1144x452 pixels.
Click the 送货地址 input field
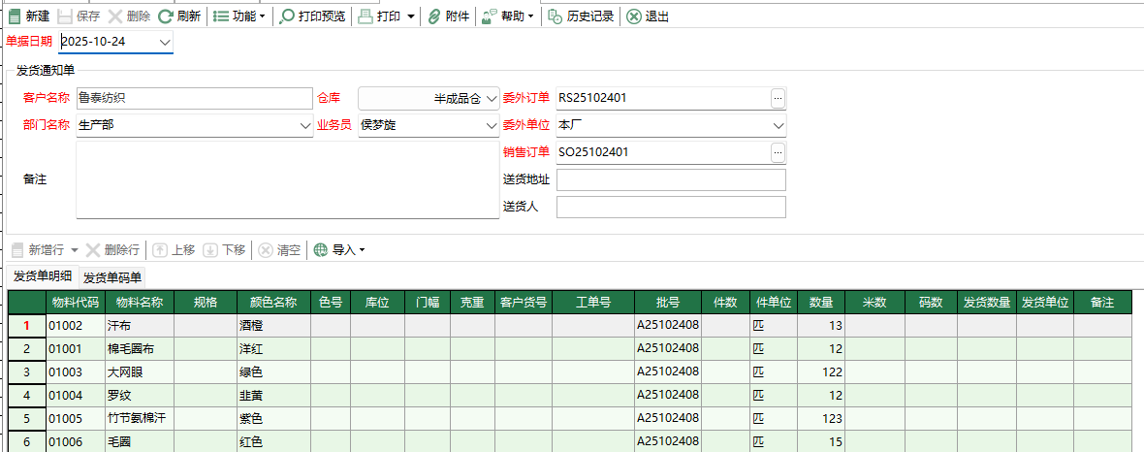[x=671, y=179]
